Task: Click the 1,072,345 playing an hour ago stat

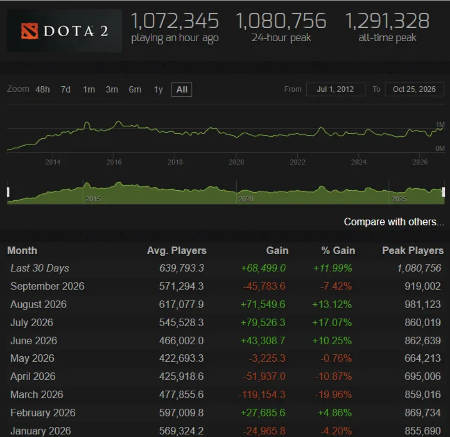Action: [175, 28]
